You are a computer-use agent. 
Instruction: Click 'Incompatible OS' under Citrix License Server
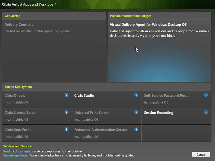coord(16,119)
